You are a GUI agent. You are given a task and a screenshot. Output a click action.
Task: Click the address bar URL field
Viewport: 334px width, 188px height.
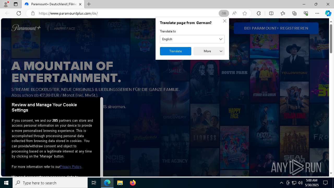point(128,13)
